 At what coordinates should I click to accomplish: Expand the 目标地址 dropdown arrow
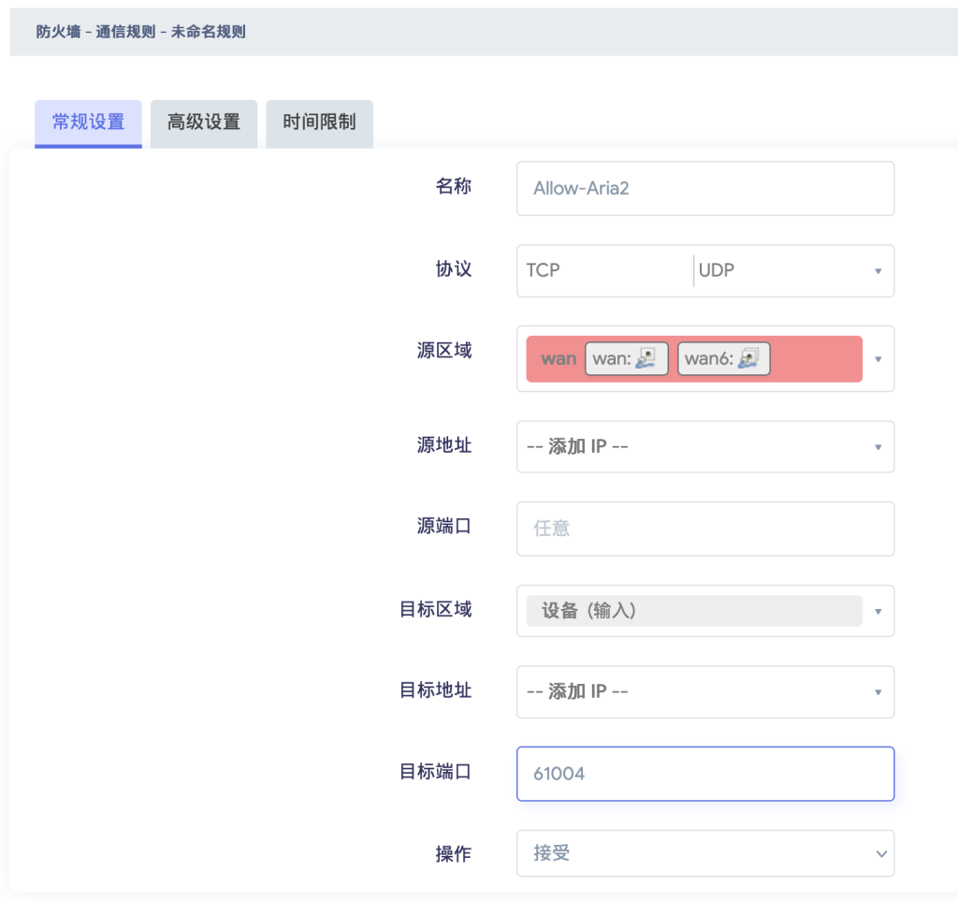[878, 692]
